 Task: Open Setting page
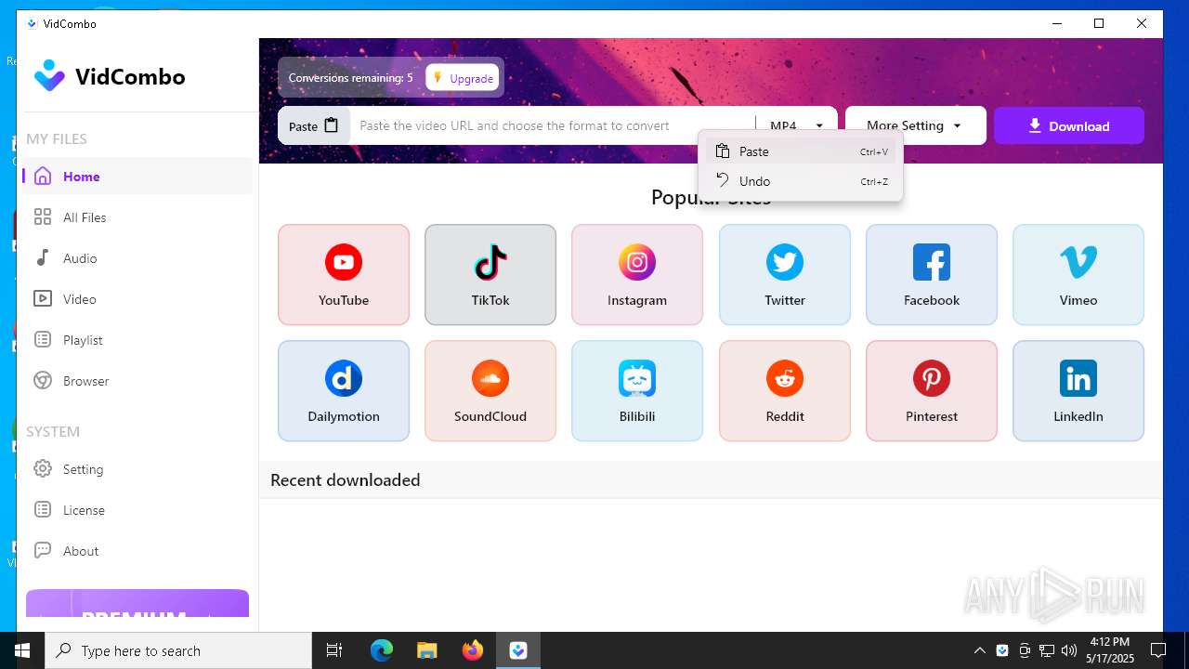[137, 469]
